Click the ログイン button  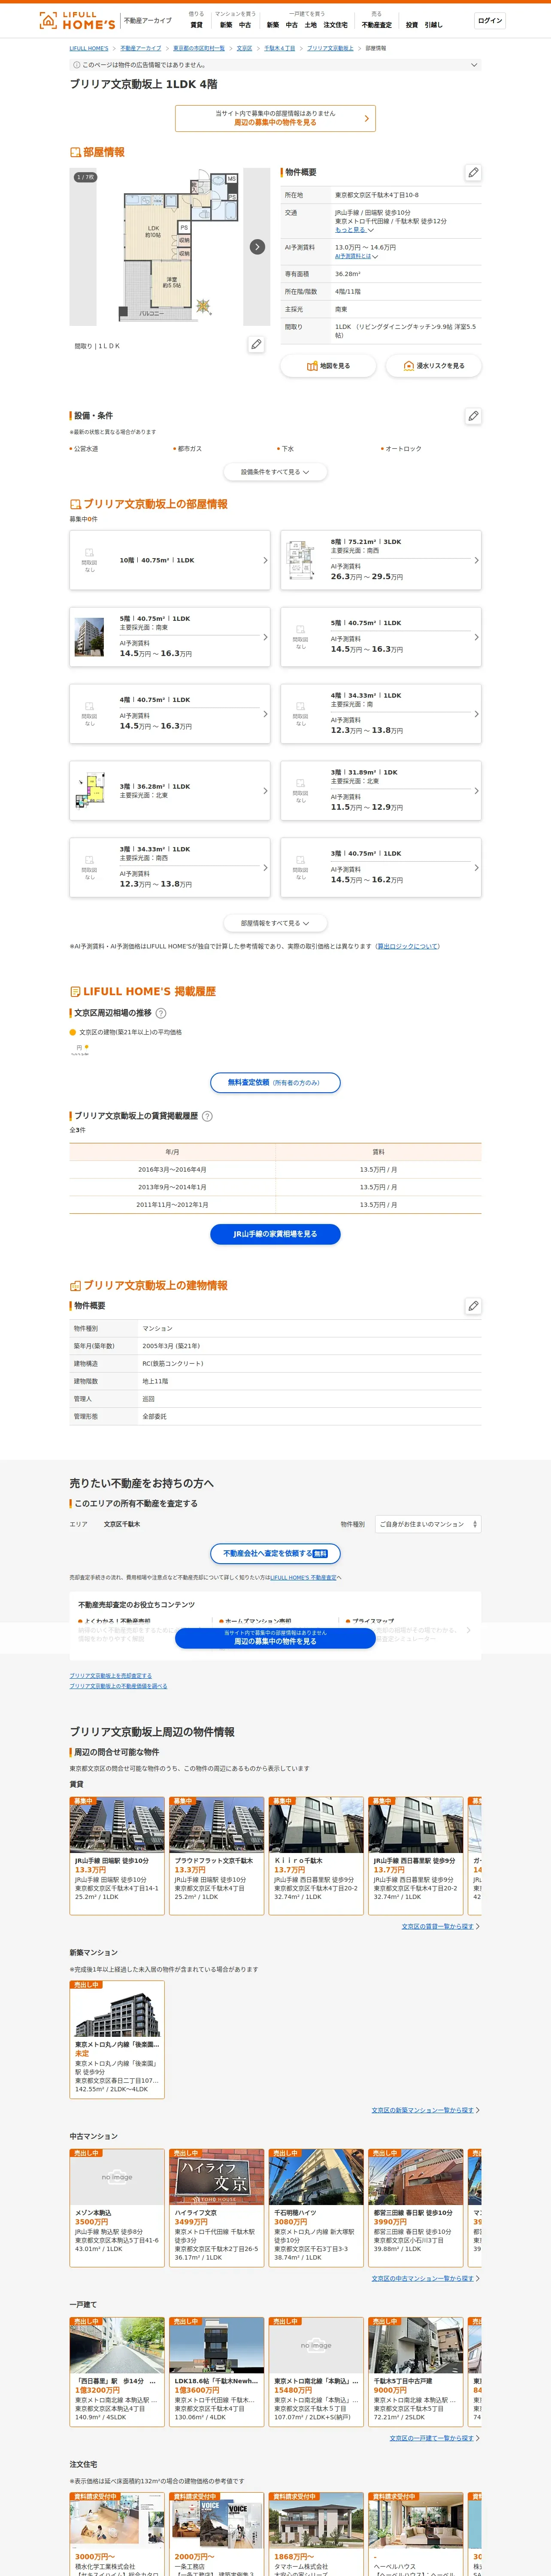point(490,21)
